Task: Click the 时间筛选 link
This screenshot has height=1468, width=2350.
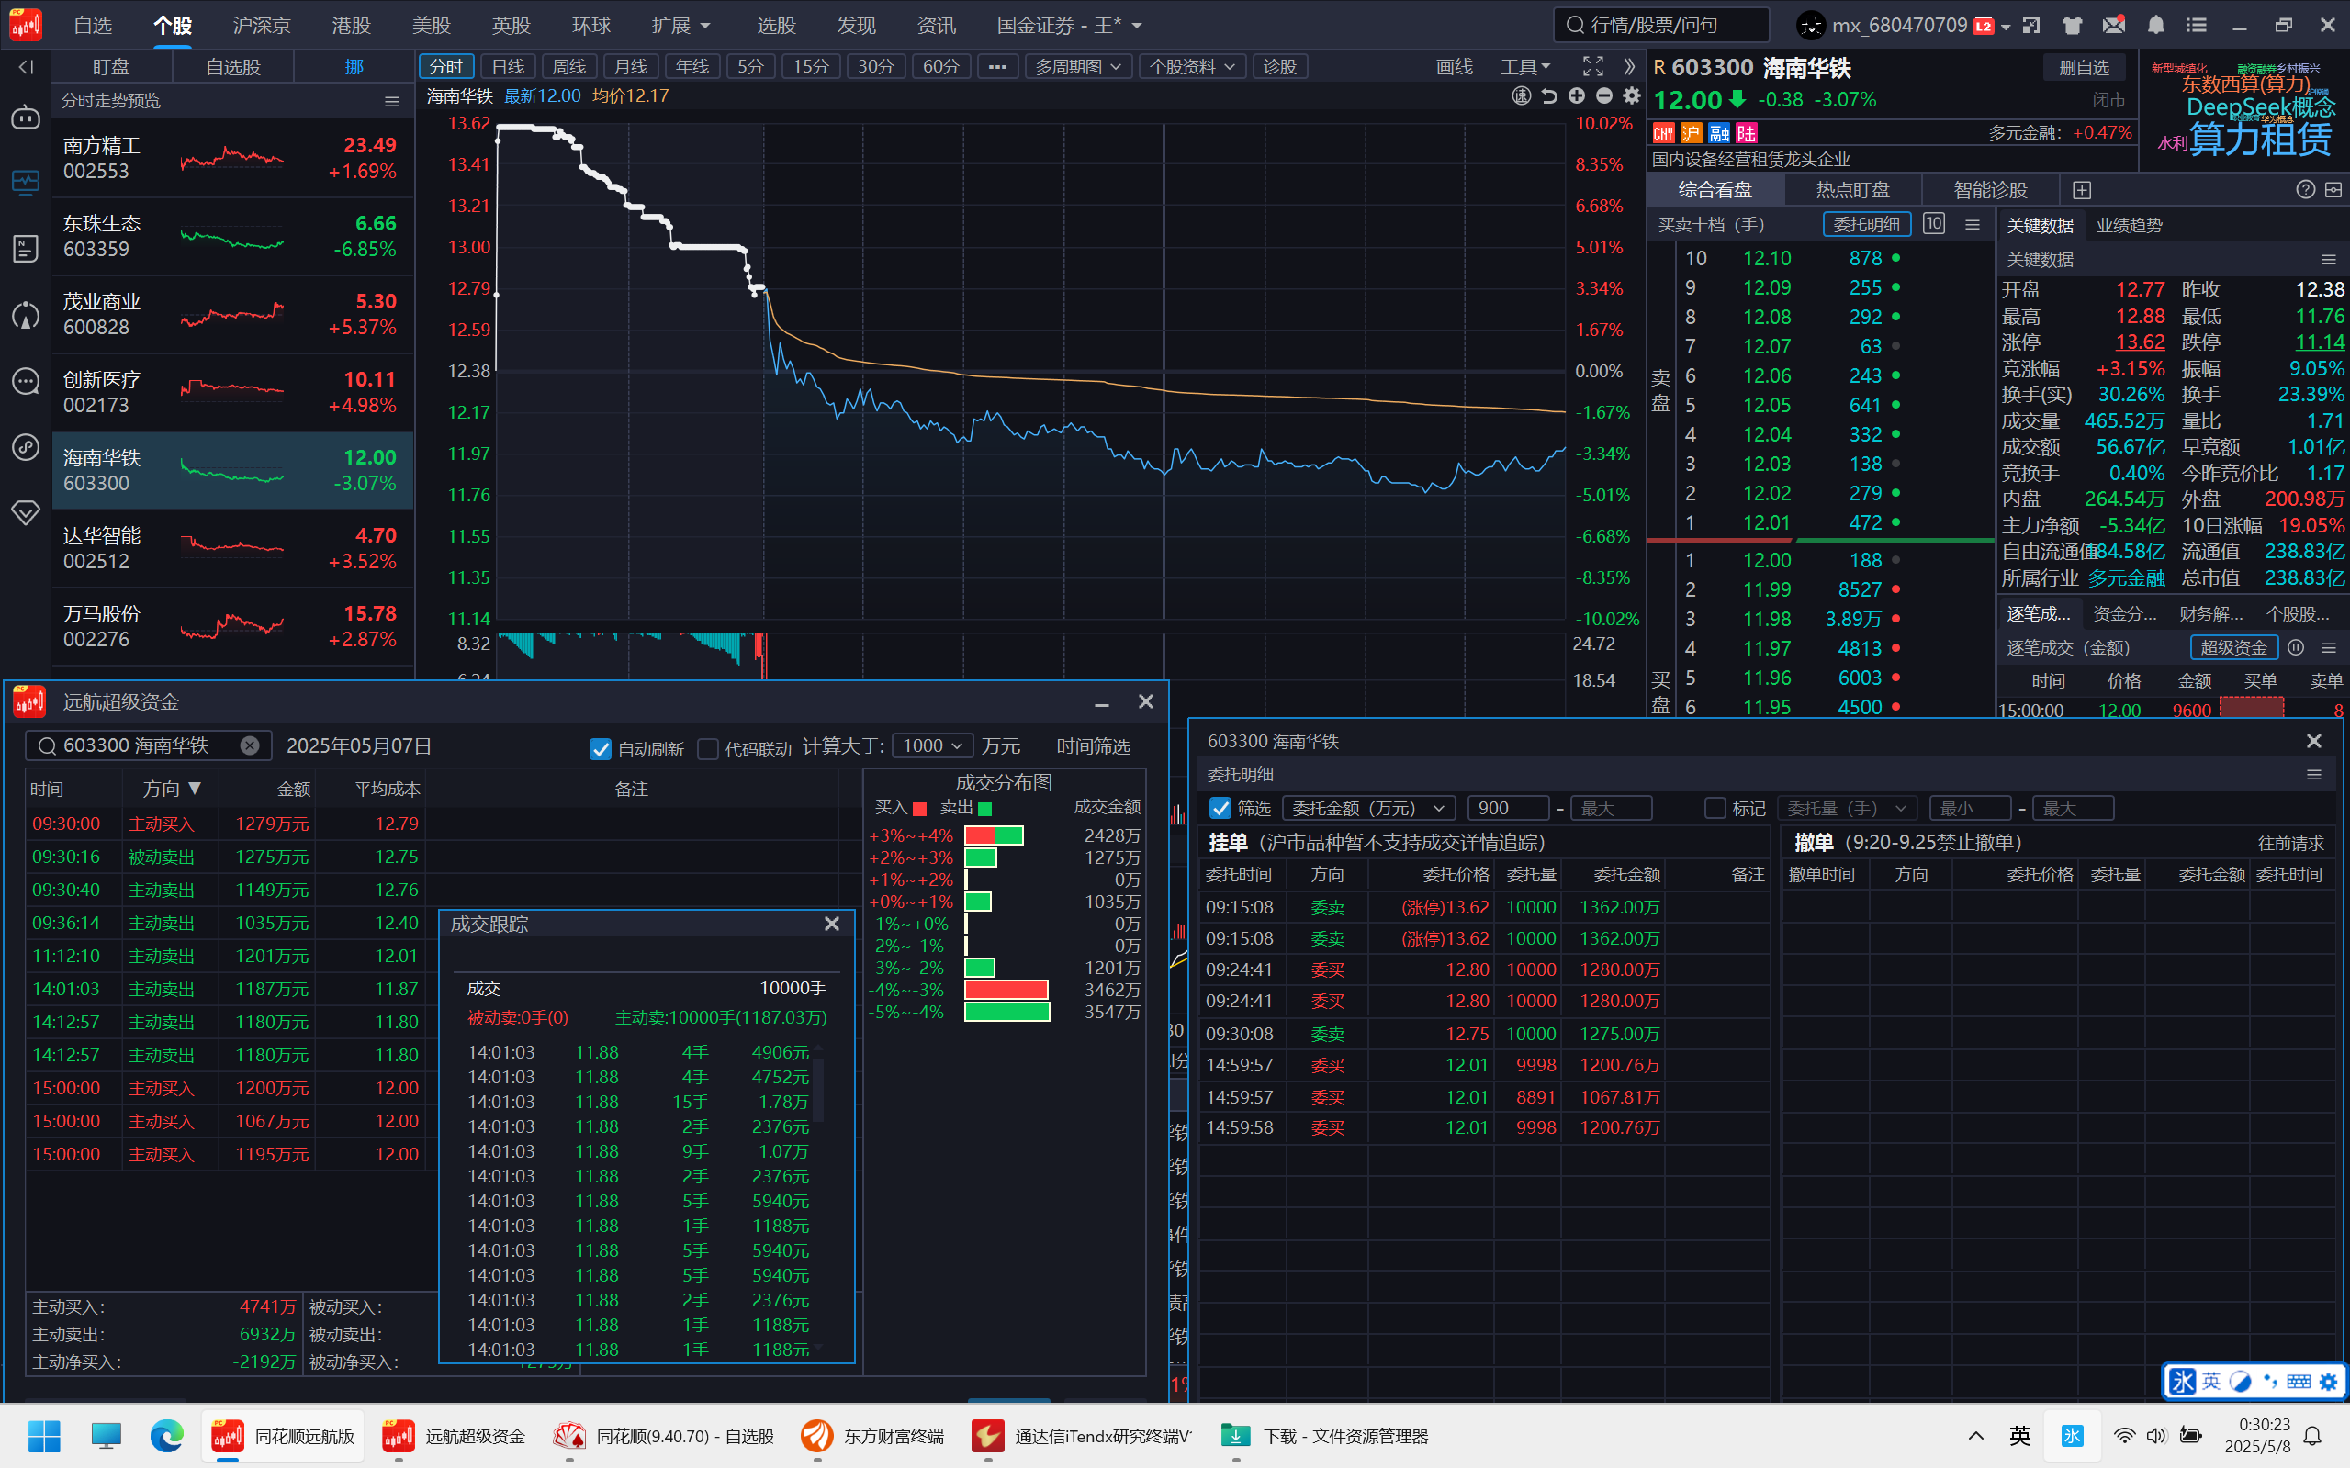Action: coord(1094,745)
